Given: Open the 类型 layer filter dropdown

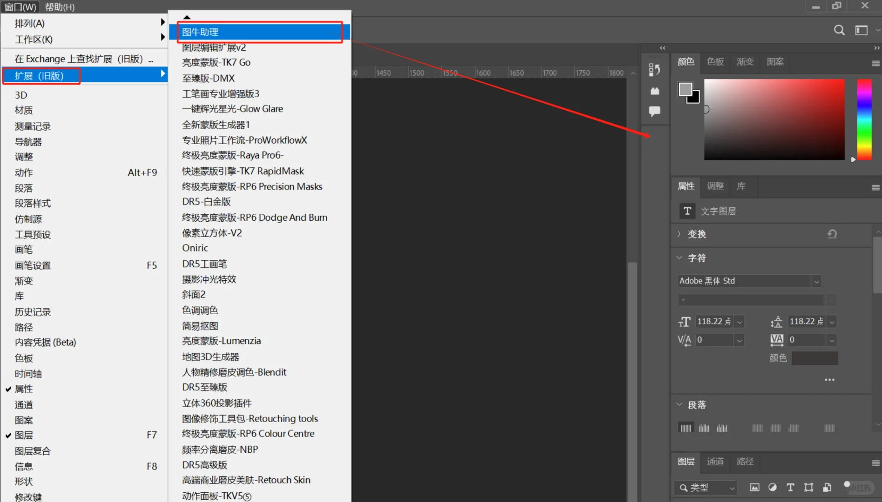Looking at the screenshot, I should pyautogui.click(x=706, y=488).
